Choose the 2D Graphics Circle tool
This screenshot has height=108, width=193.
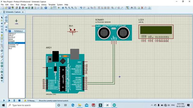(2, 66)
